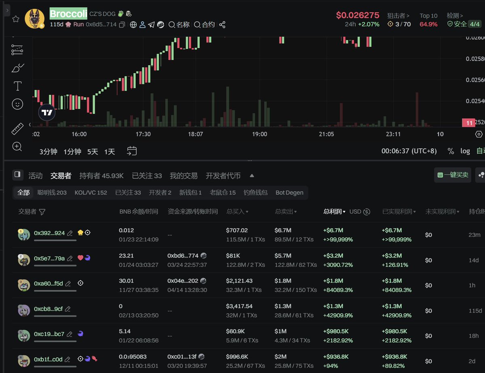Click the 一键买卖 button
485x373 pixels.
[453, 175]
